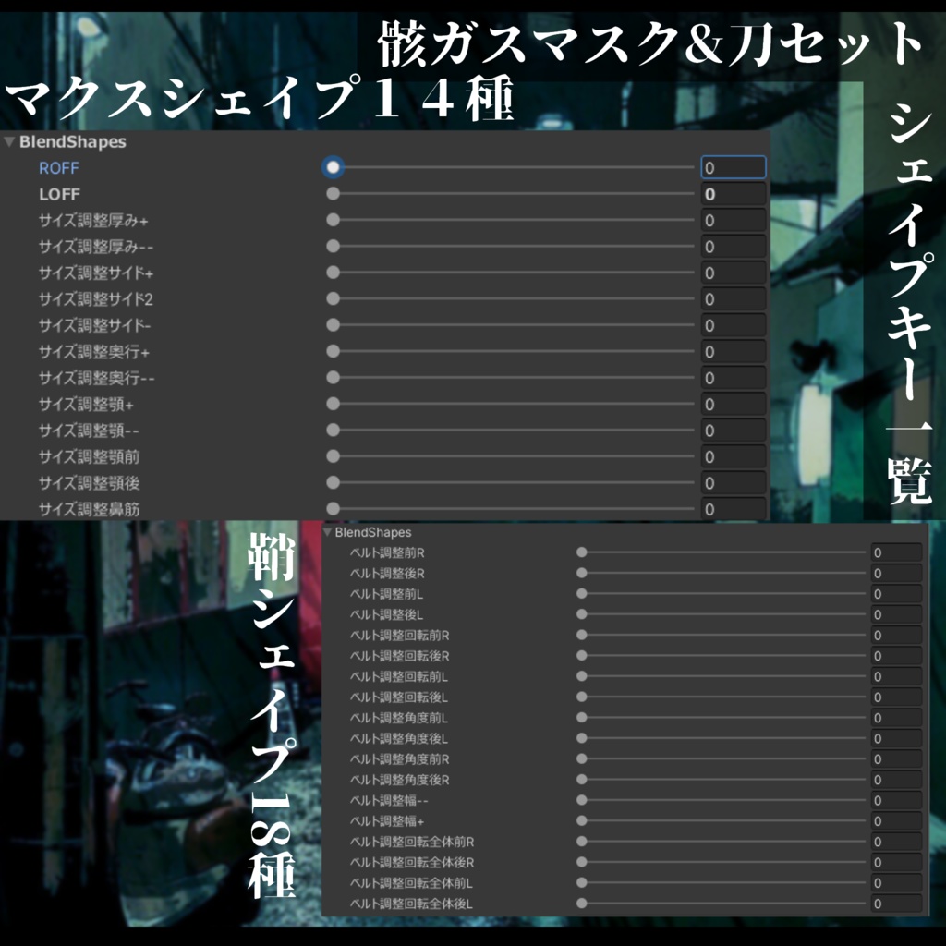Click the サイズ調整サイド2 slider handle

[332, 298]
